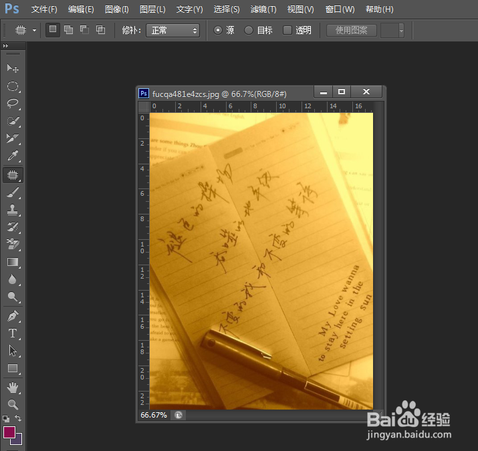The width and height of the screenshot is (478, 451).
Task: Open the 编辑(E) menu
Action: click(x=81, y=9)
